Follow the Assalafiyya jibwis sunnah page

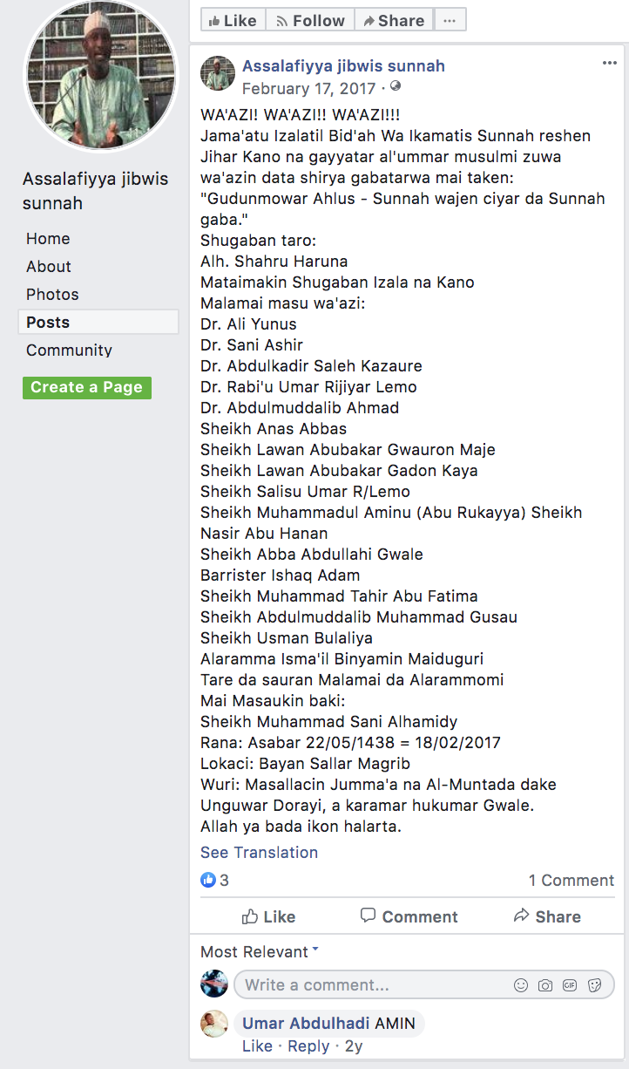(310, 20)
